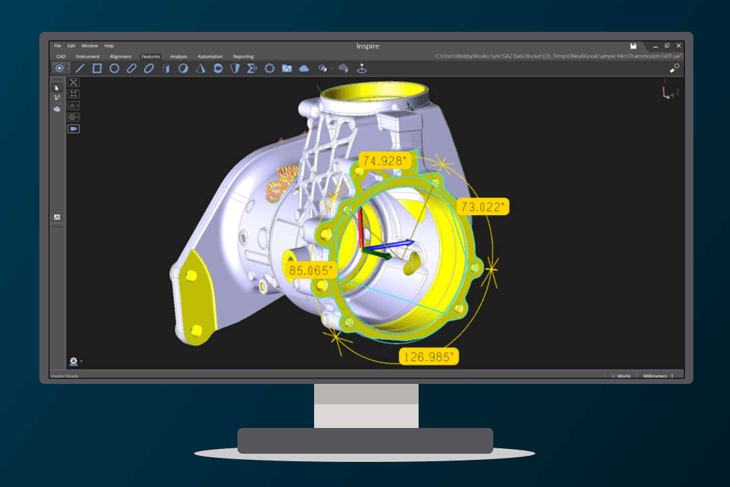Select the Line feature tool

(81, 68)
